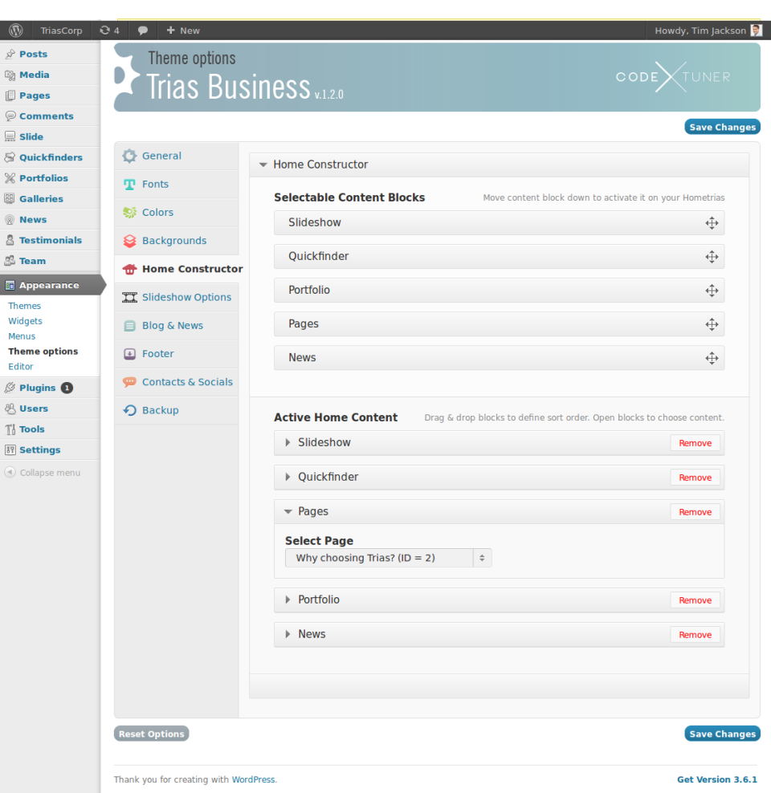Screen dimensions: 771x793
Task: Click the Users sidebar icon
Action: [10, 409]
